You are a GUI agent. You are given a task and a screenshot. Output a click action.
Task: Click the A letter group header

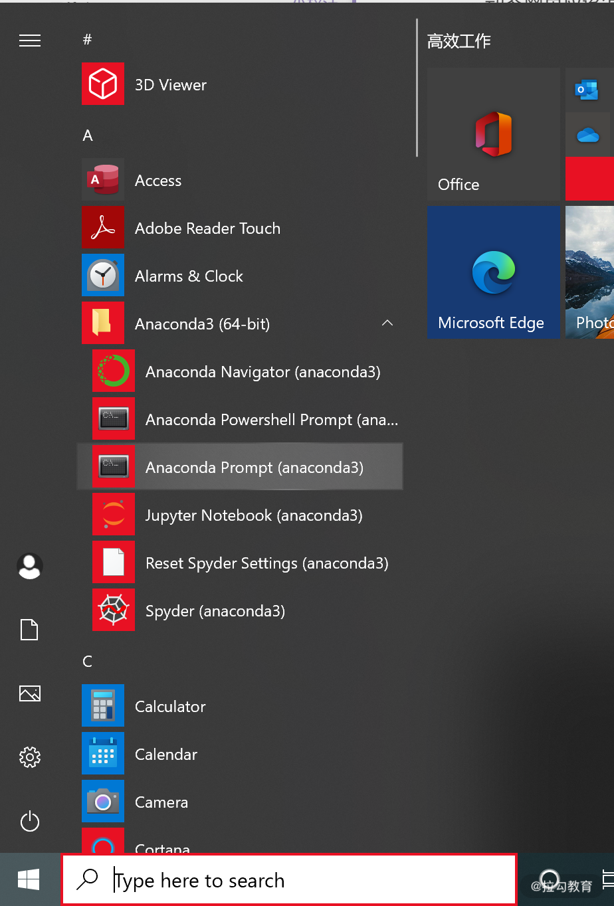(x=88, y=136)
